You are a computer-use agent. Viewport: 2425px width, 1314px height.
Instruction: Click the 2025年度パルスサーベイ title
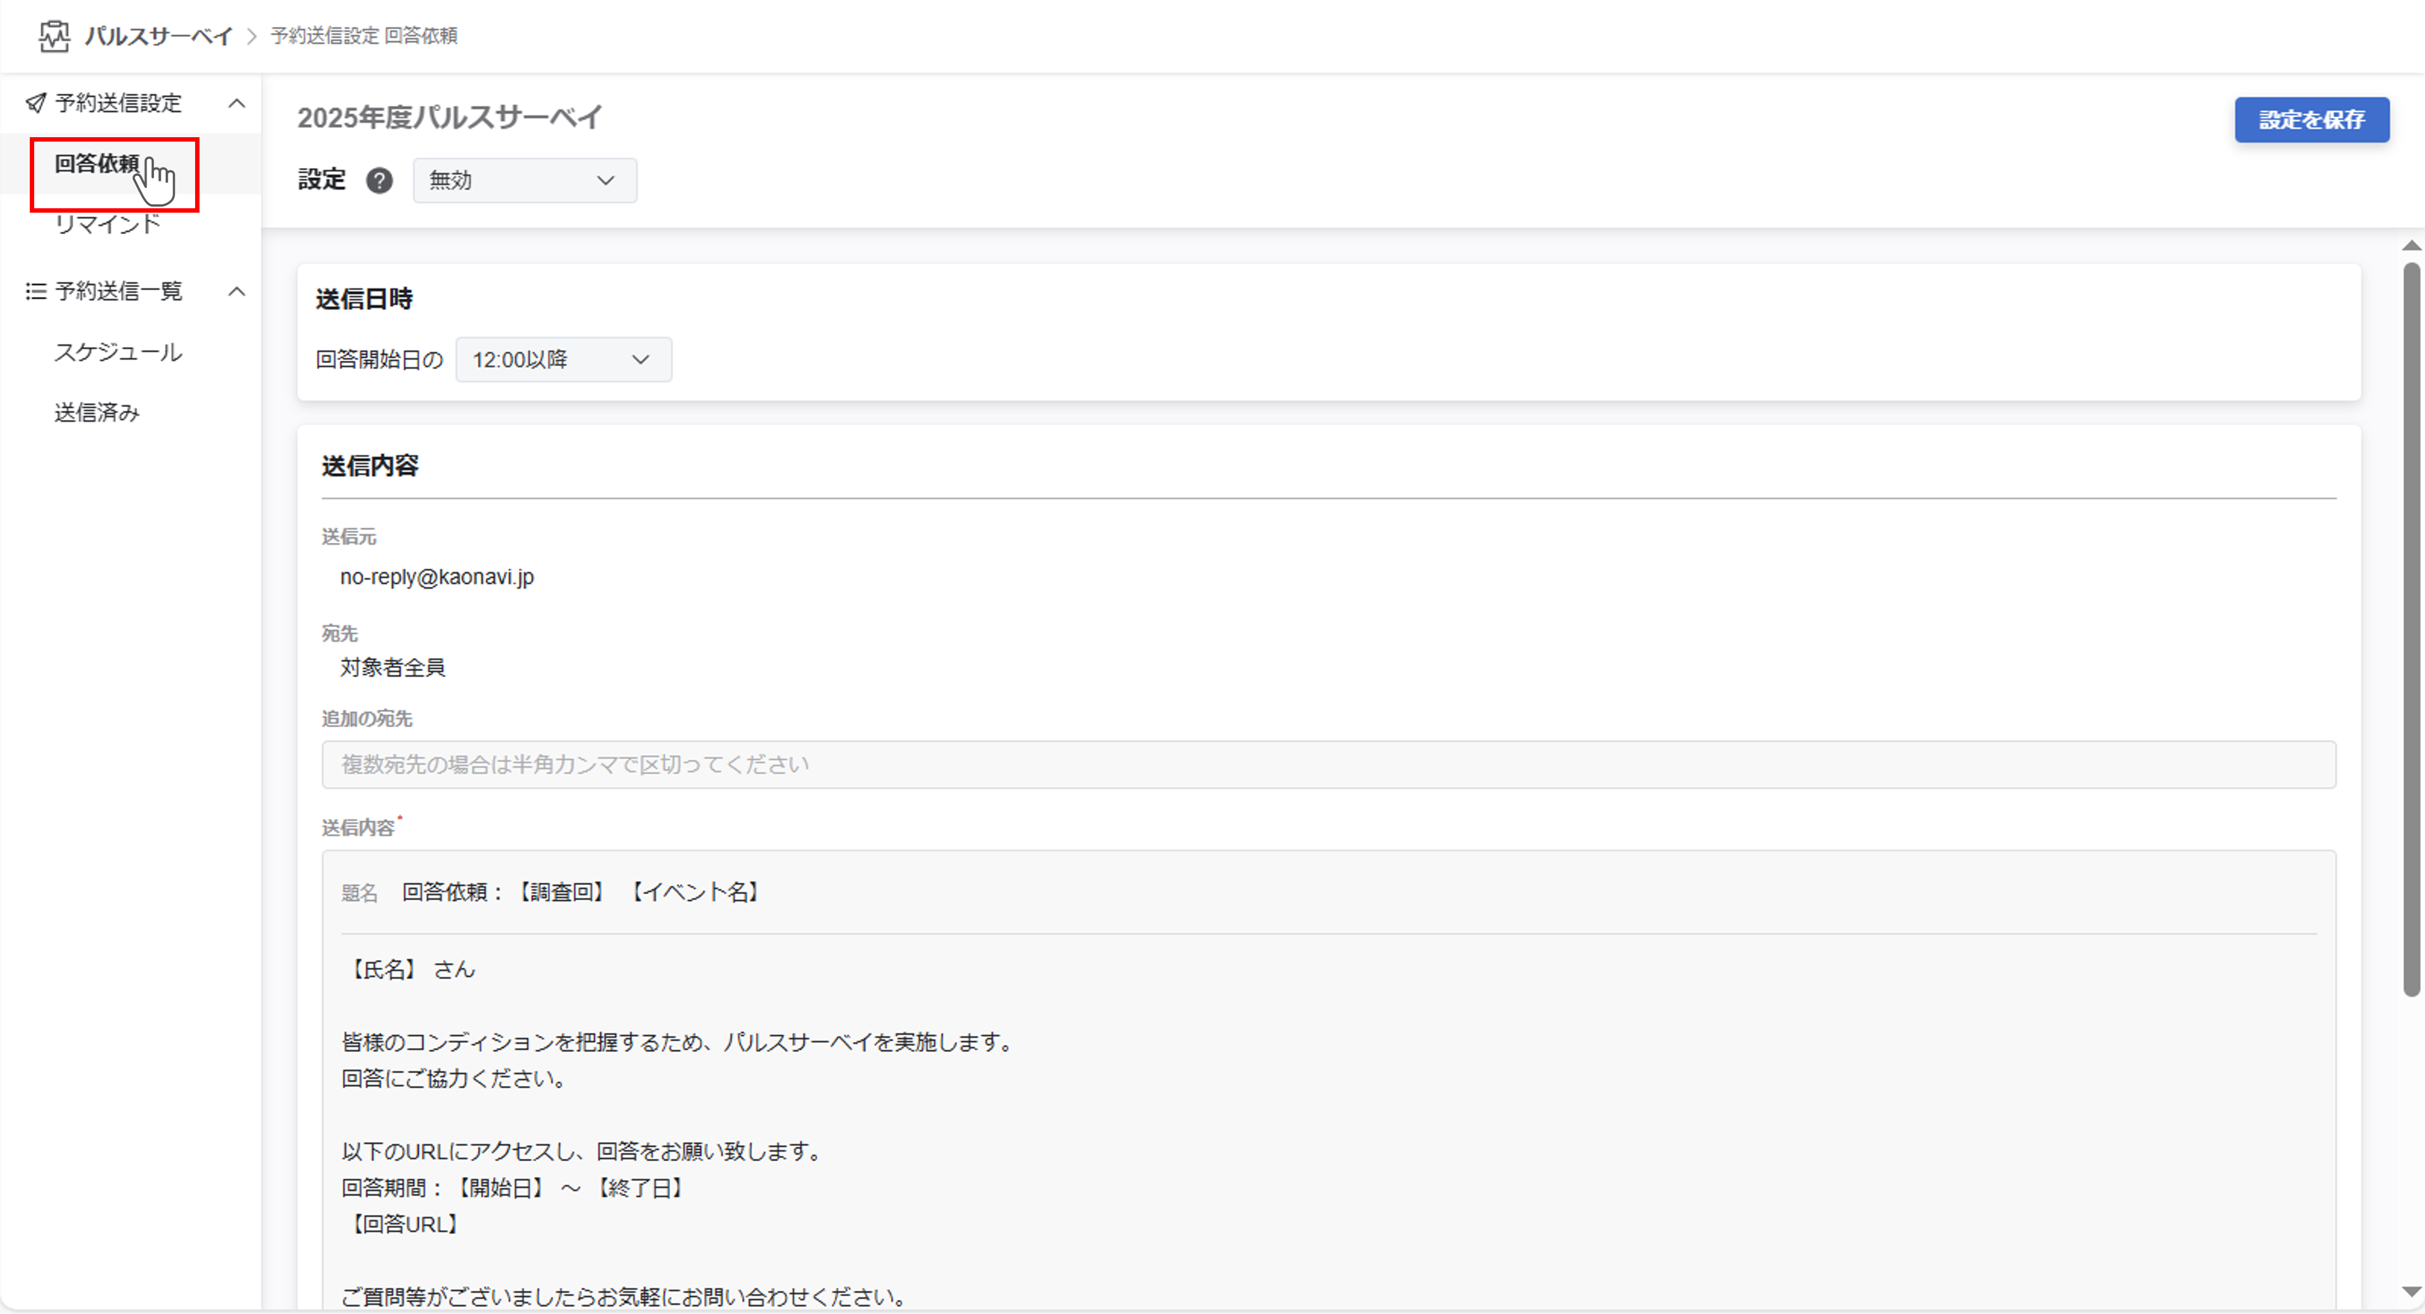[449, 118]
